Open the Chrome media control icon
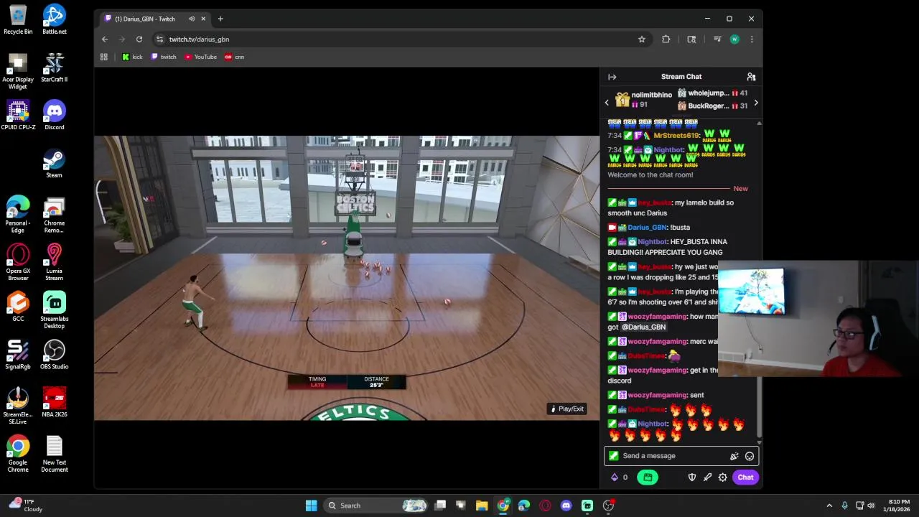The width and height of the screenshot is (919, 517). (x=717, y=39)
